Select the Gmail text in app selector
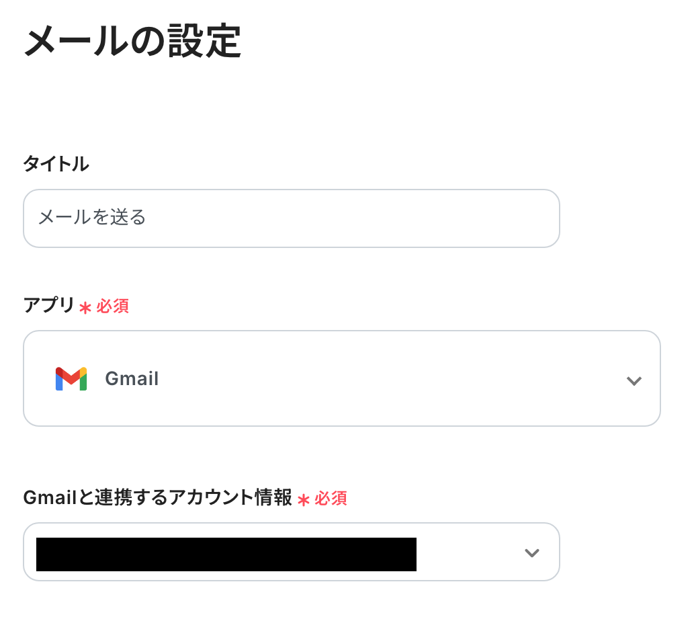This screenshot has width=696, height=621. coord(132,379)
